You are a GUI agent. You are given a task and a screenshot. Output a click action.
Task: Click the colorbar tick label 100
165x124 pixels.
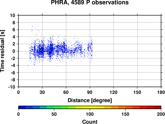click(x=90, y=114)
